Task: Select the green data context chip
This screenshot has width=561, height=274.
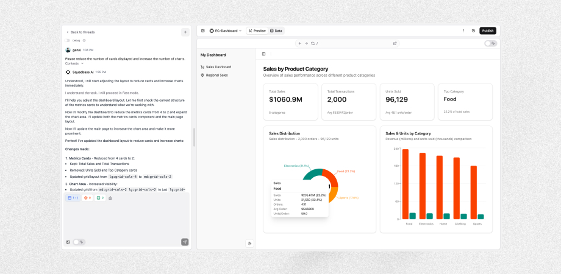Action: coord(100,197)
